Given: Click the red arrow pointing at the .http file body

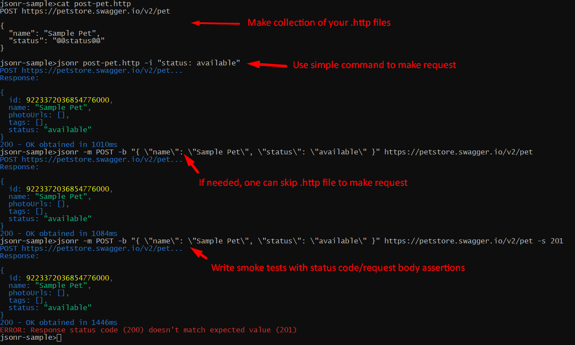Looking at the screenshot, I should [216, 23].
